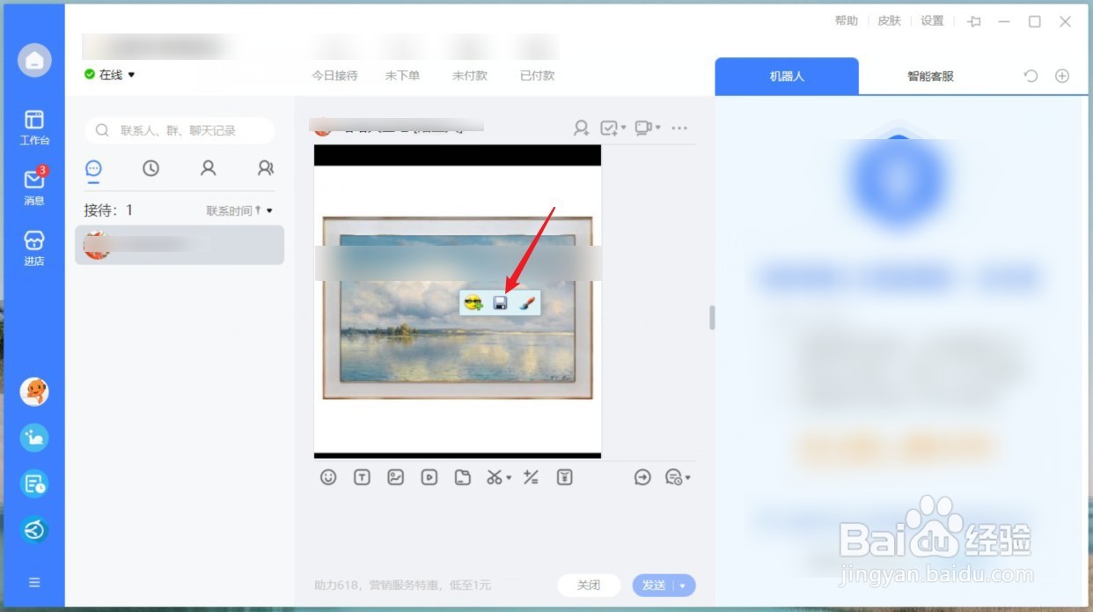Screen dimensions: 1093x612
Task: Open the screenshot options dropdown arrow
Action: tap(508, 476)
